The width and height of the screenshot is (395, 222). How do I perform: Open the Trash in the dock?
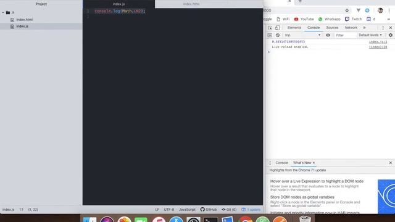[305, 219]
